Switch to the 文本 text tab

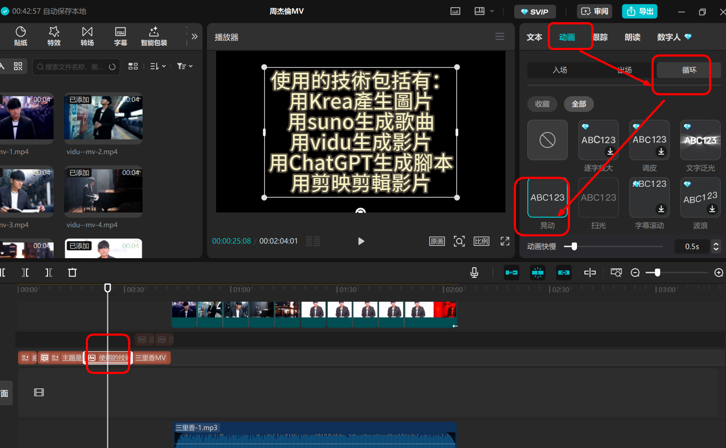point(534,37)
